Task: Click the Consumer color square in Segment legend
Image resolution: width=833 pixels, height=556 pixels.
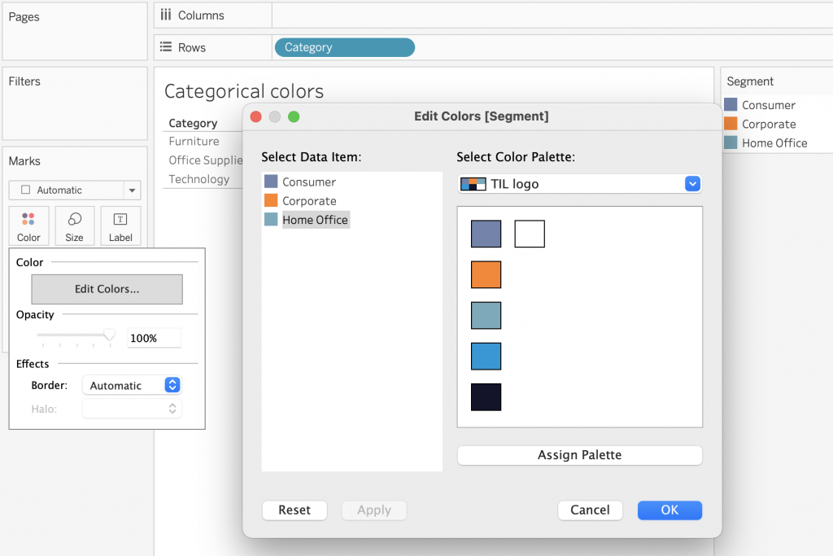Action: (x=731, y=105)
